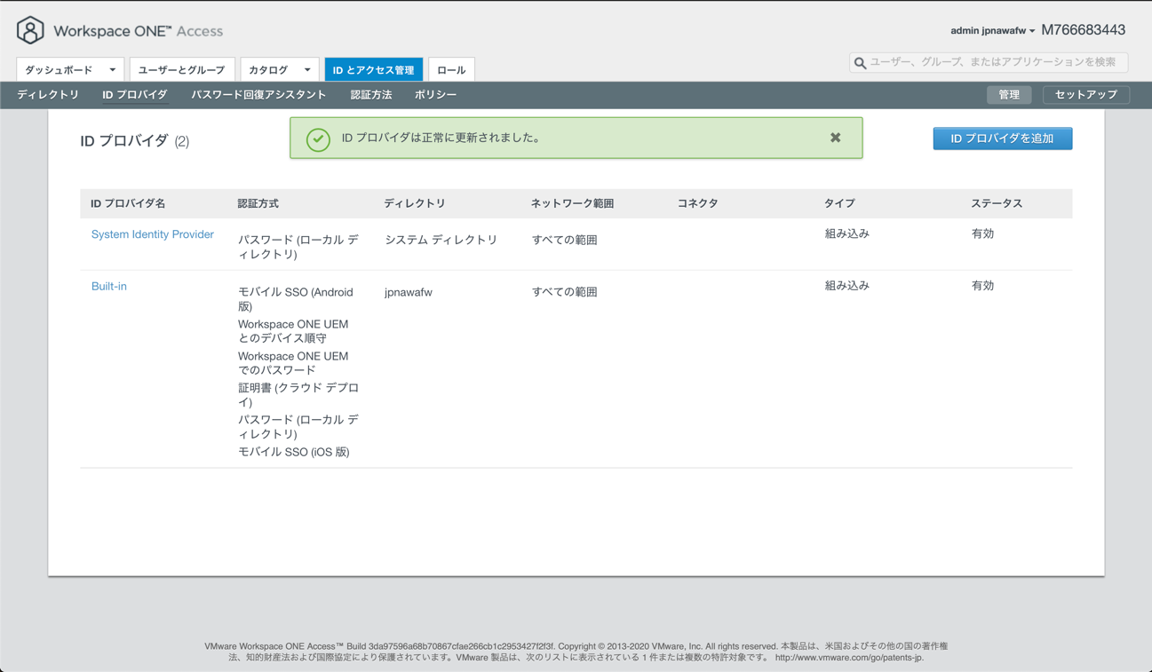Click 認証方式 column header
The image size is (1152, 672).
[x=258, y=203]
